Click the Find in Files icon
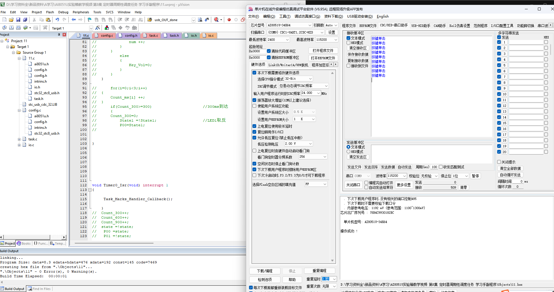 [200, 20]
